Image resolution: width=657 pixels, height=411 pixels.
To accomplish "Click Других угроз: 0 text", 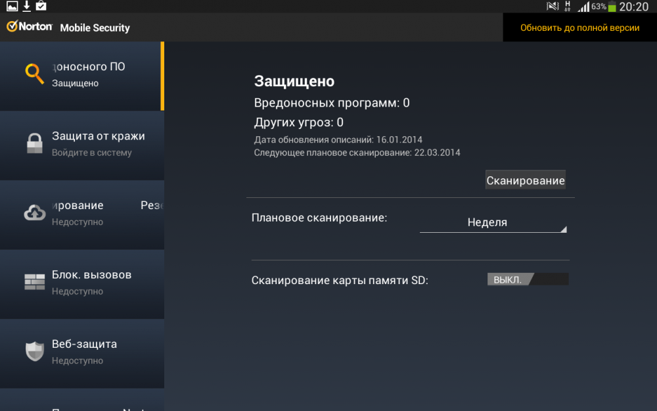I will 299,122.
